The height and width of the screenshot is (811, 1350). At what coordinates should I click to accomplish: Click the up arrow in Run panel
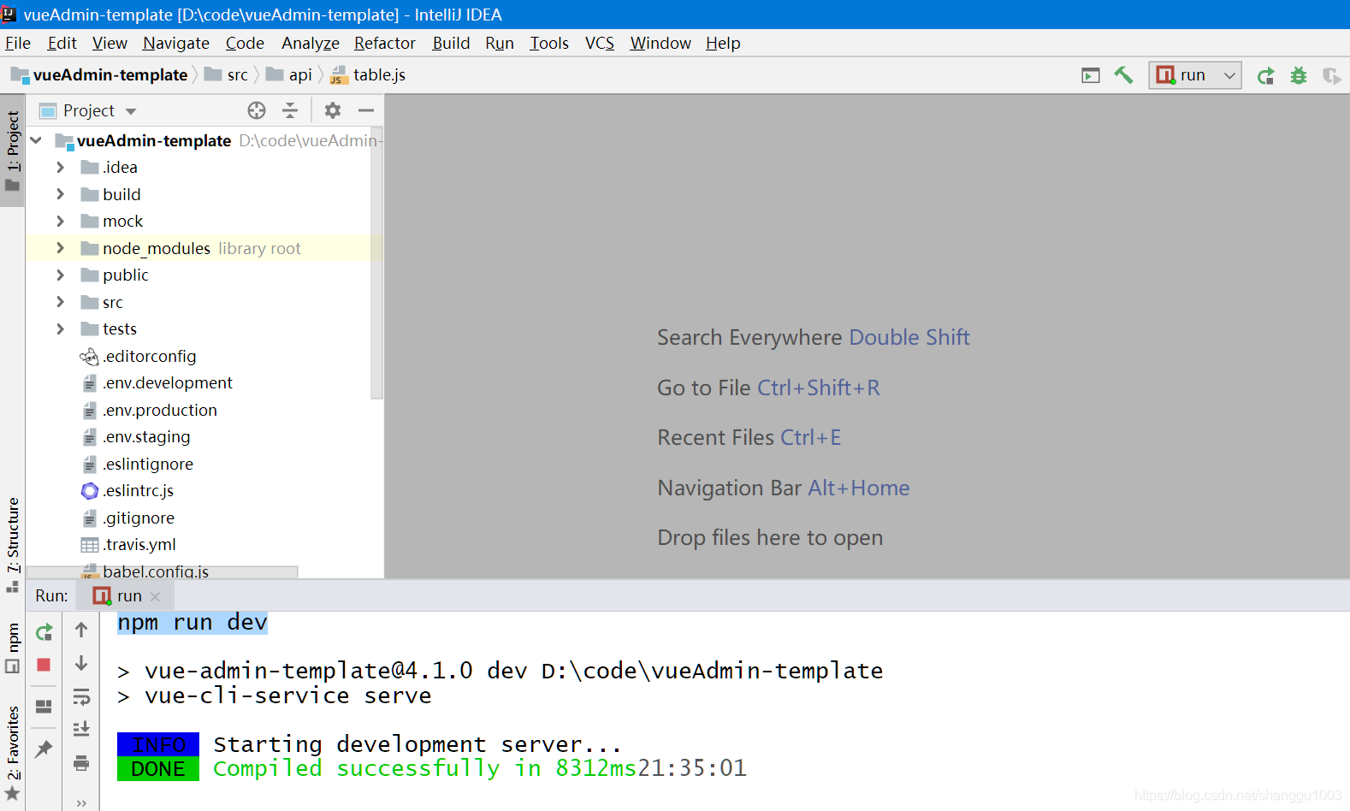81,630
